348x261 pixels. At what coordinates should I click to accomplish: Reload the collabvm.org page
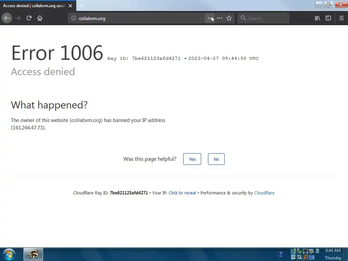[x=29, y=18]
